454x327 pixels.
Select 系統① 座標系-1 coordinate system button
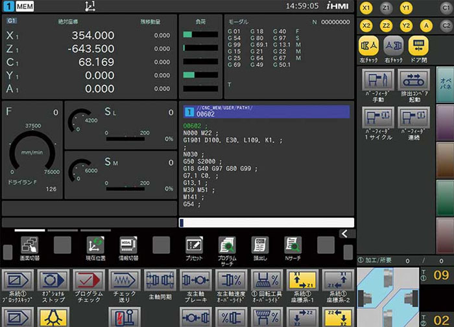pyautogui.click(x=303, y=280)
